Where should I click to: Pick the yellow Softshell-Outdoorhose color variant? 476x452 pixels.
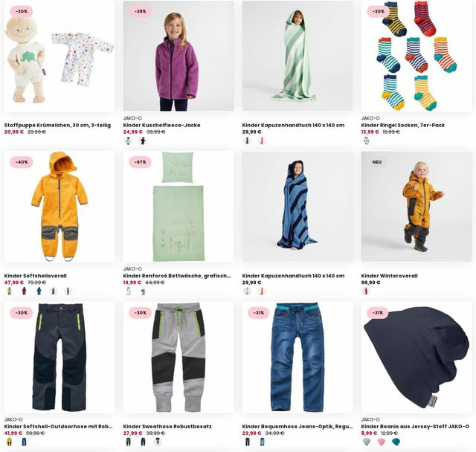point(10,442)
